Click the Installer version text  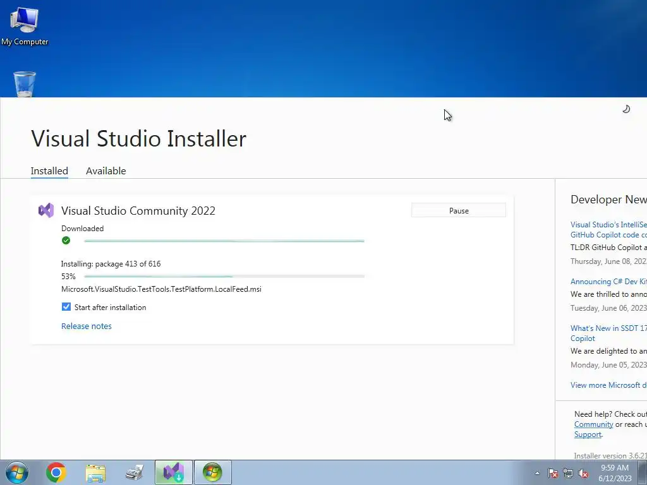point(610,456)
